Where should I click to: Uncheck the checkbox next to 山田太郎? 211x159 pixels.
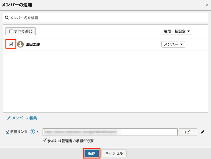[11, 44]
